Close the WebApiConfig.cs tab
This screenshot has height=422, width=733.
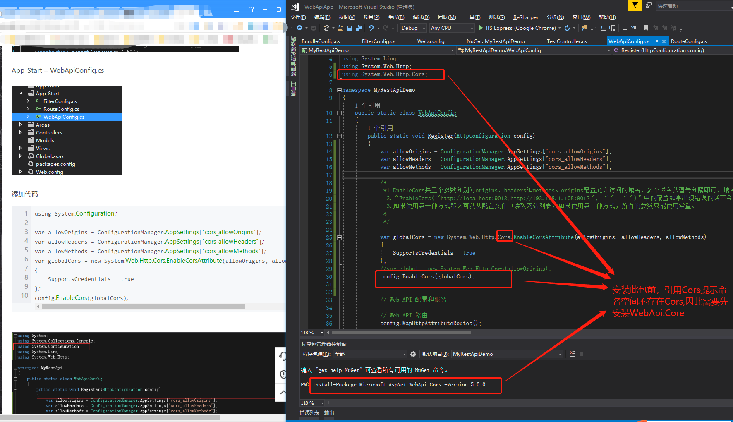[x=664, y=41]
